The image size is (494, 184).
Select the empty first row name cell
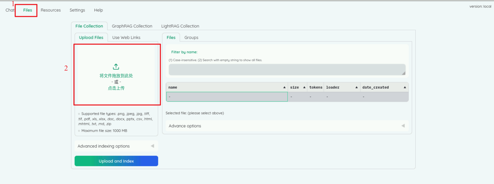[227, 97]
